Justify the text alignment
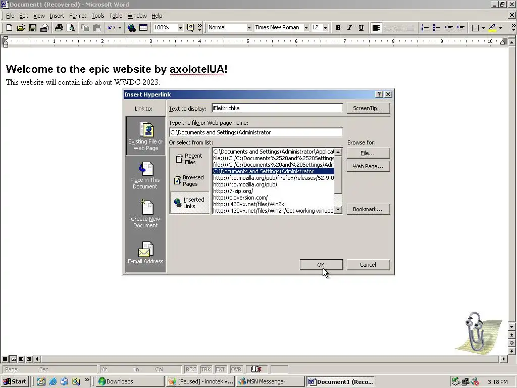The height and width of the screenshot is (388, 517). coord(410,28)
